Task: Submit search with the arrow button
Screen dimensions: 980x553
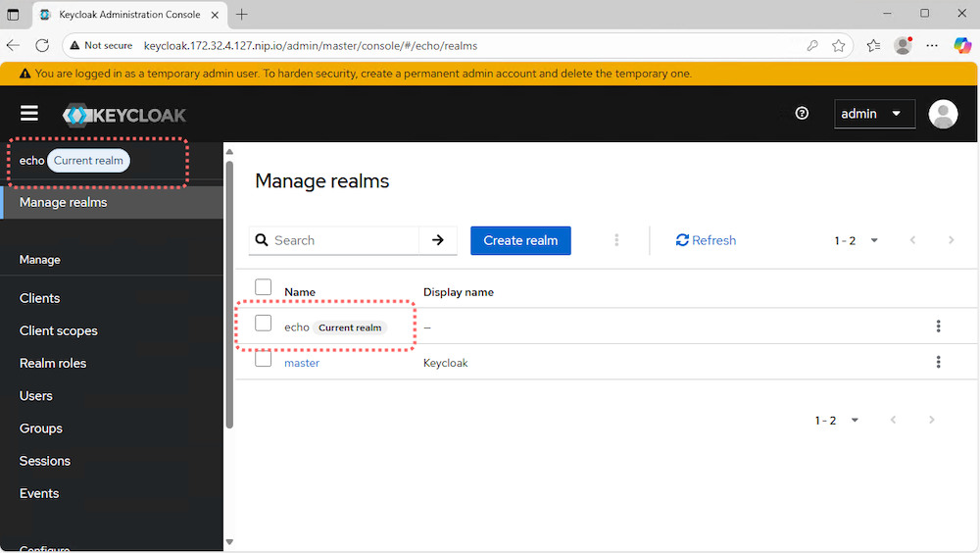Action: pos(438,240)
